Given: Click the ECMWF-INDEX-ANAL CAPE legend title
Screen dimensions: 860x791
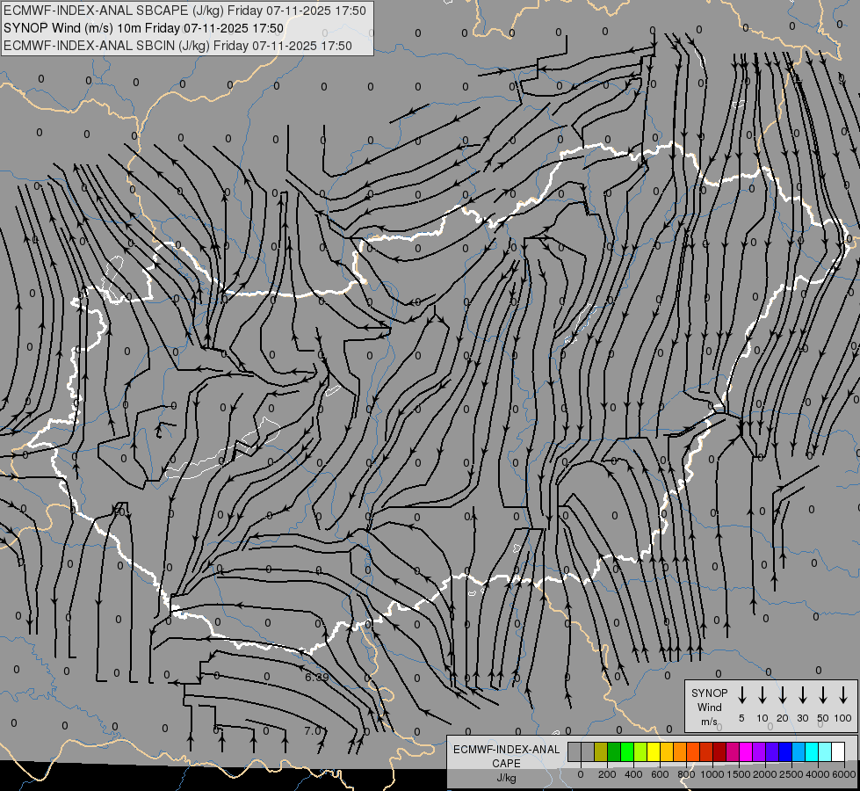Looking at the screenshot, I should pos(506,756).
